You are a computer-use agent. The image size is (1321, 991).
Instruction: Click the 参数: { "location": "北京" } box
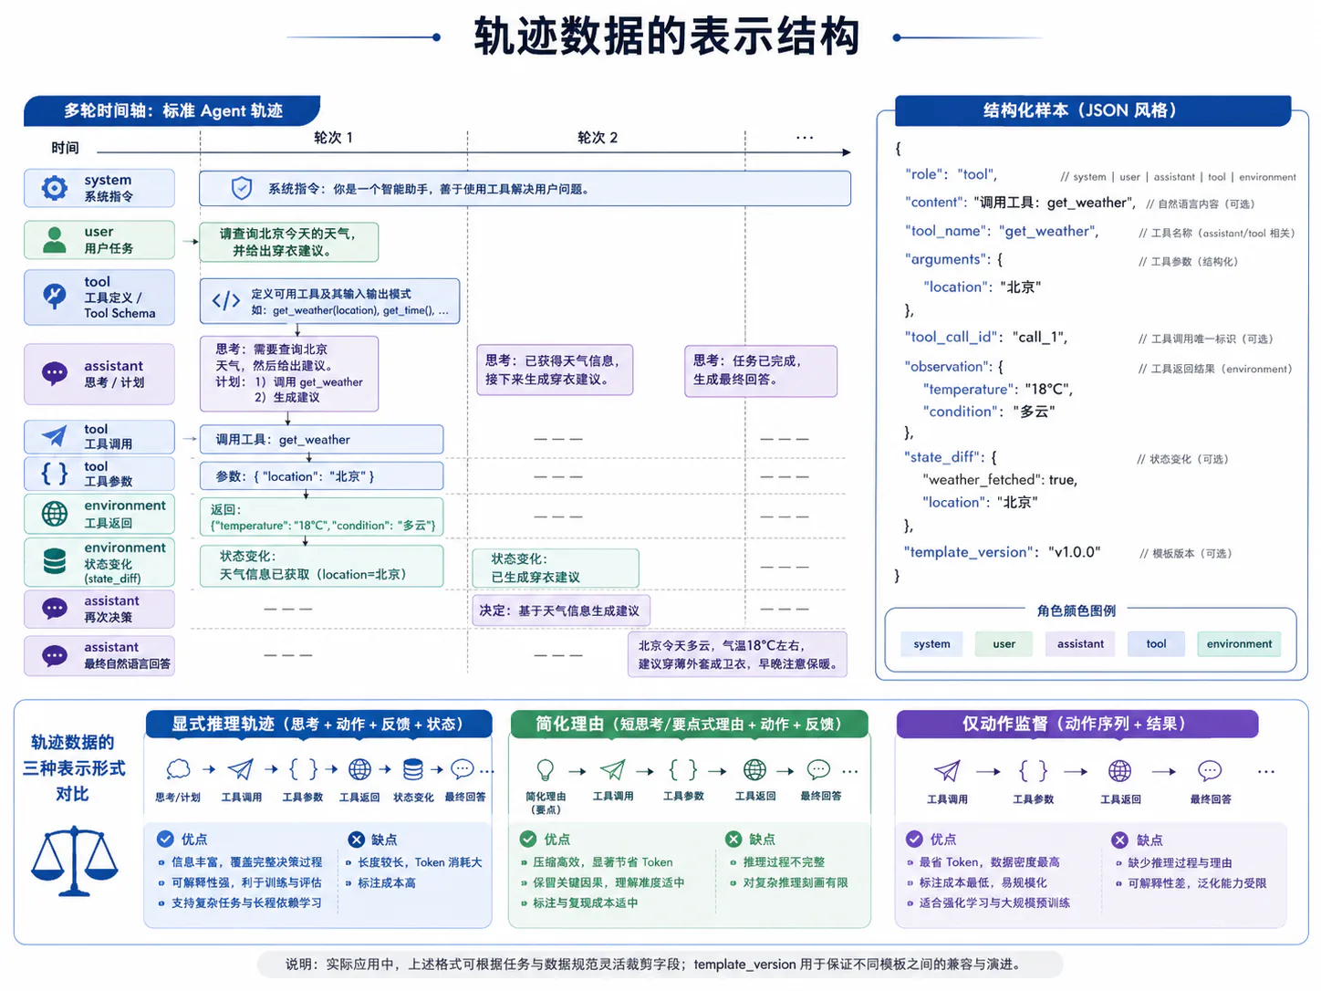[x=322, y=476]
